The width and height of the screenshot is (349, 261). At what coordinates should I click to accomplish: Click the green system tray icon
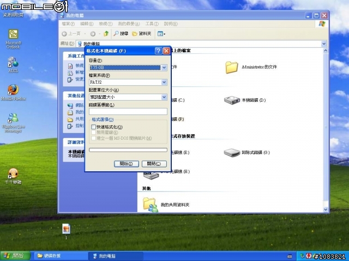pyautogui.click(x=302, y=256)
